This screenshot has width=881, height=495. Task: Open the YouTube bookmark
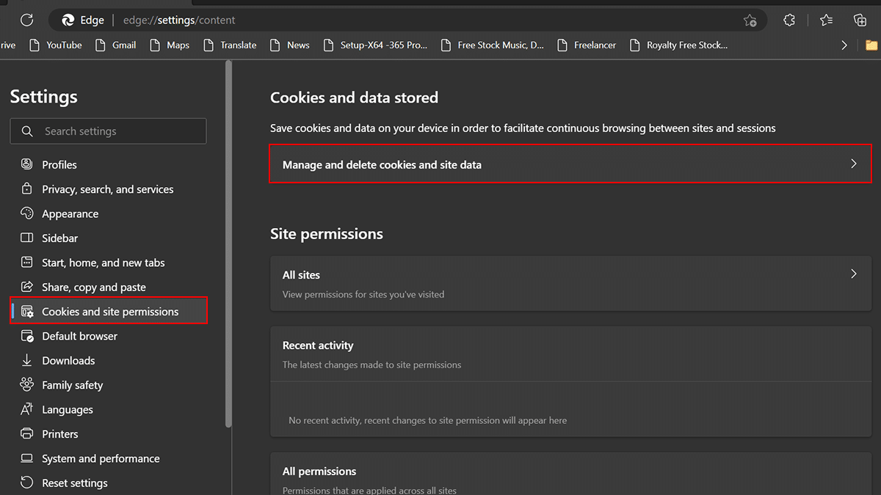tap(56, 45)
